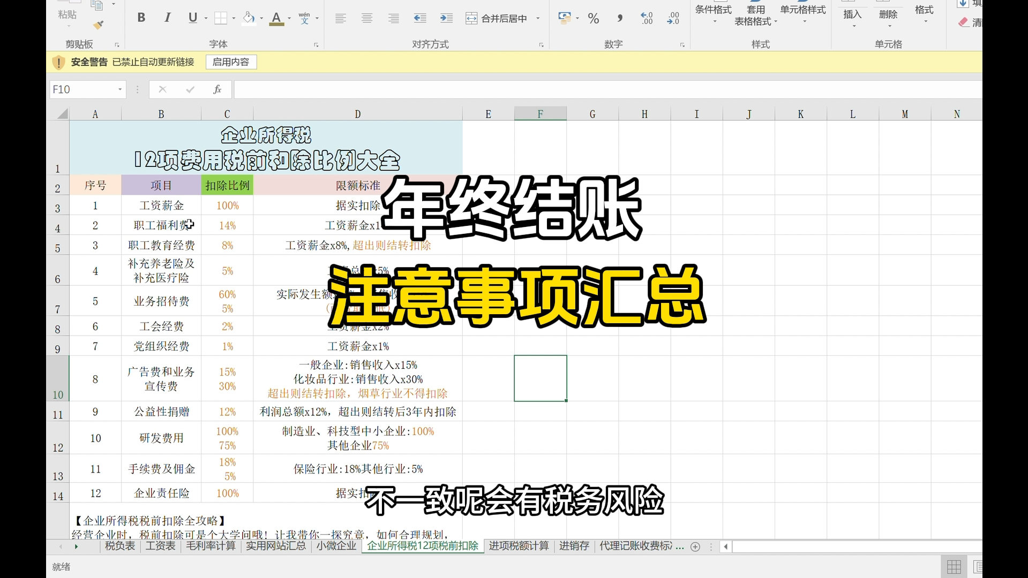Image resolution: width=1028 pixels, height=578 pixels.
Task: Click 格式 format button
Action: click(x=924, y=13)
